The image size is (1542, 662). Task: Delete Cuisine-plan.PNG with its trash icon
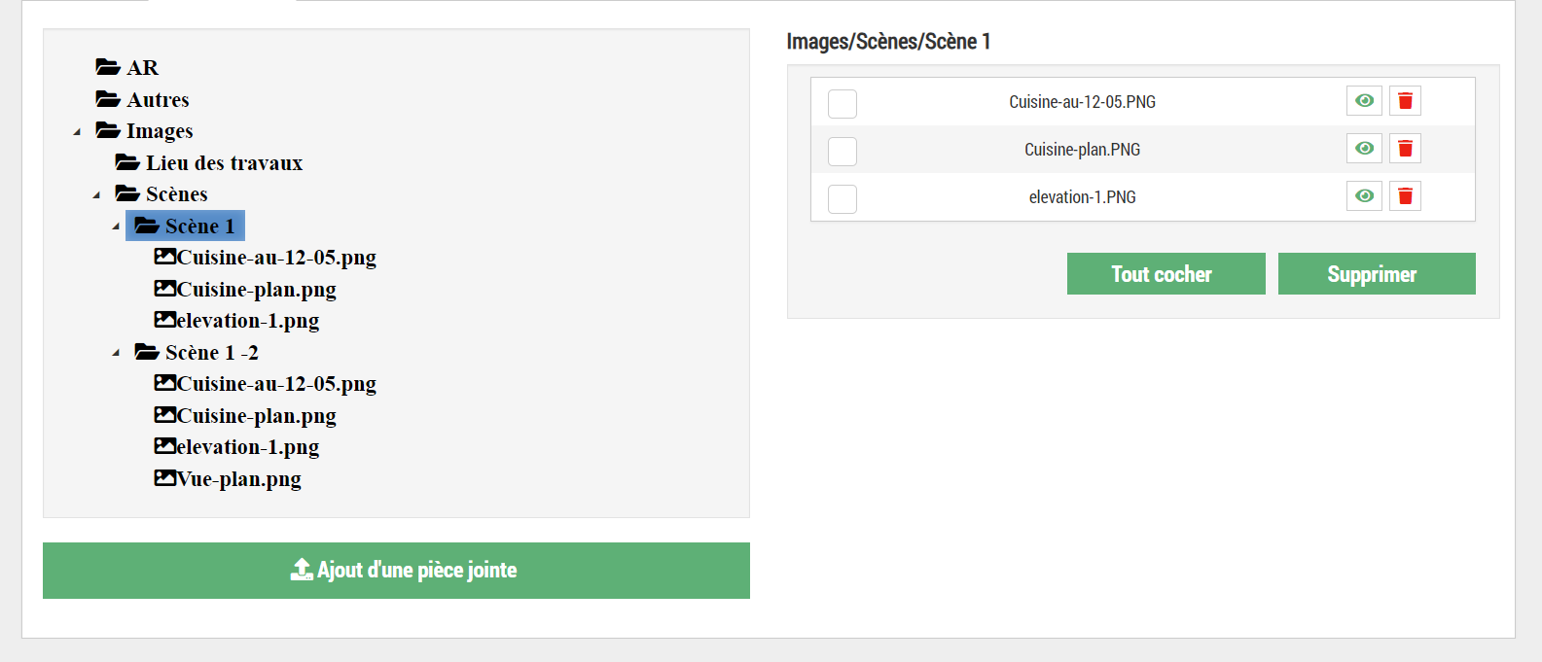(1405, 149)
